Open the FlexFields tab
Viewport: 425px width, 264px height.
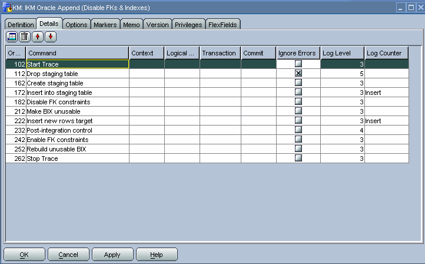click(x=223, y=24)
